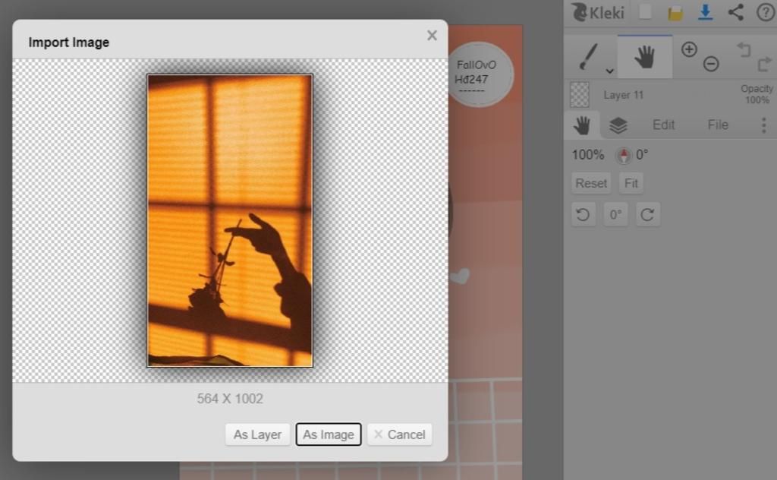Switch to the Layers tab
777x480 pixels.
(618, 125)
